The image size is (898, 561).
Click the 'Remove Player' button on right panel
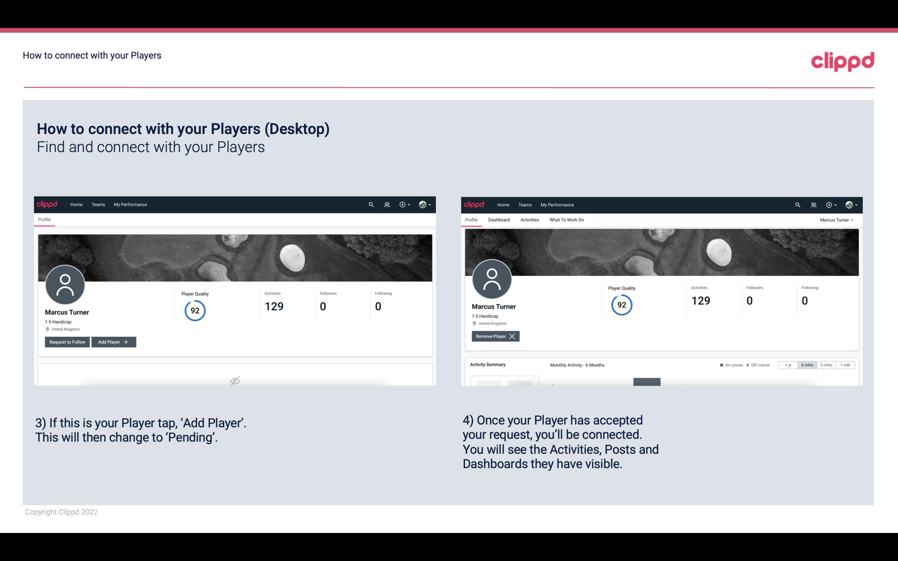pos(494,336)
